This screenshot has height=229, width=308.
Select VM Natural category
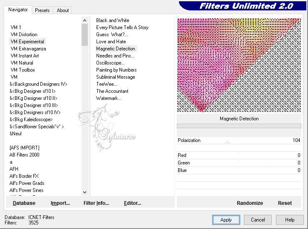tap(22, 63)
